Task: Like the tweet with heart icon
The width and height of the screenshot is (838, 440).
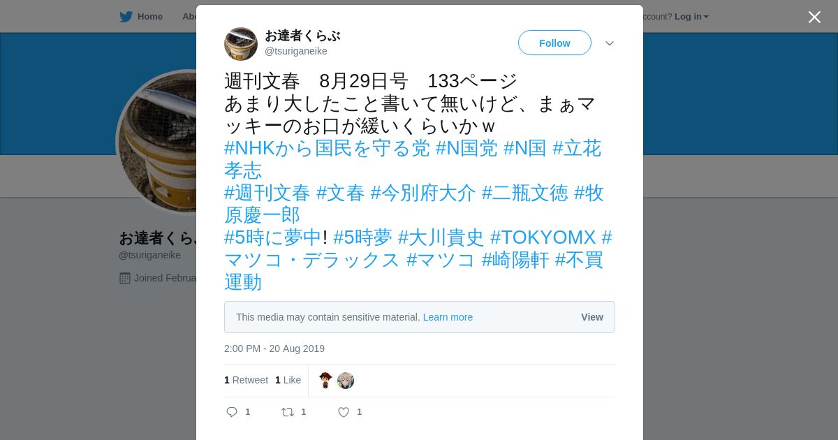Action: [x=344, y=412]
